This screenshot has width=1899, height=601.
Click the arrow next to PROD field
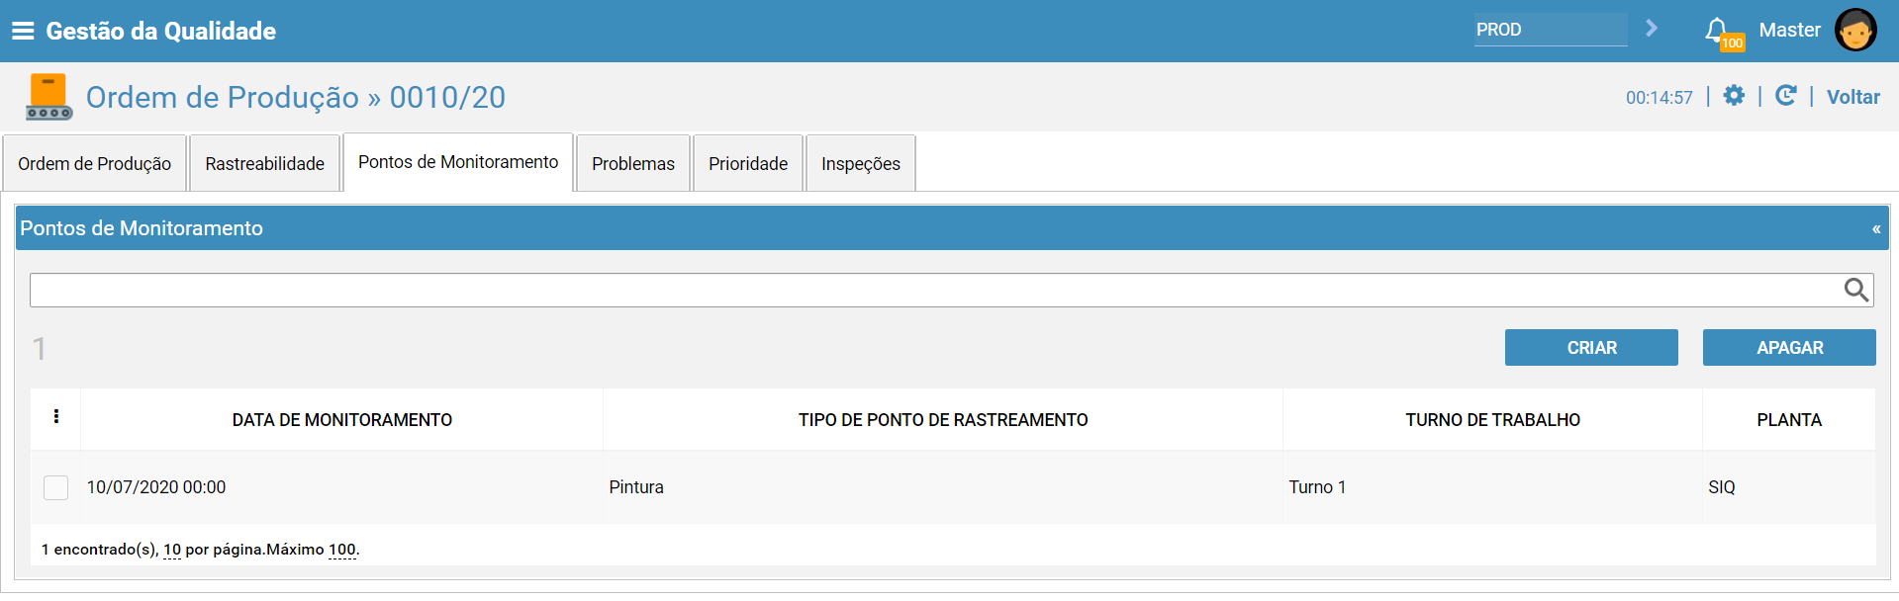click(1651, 29)
